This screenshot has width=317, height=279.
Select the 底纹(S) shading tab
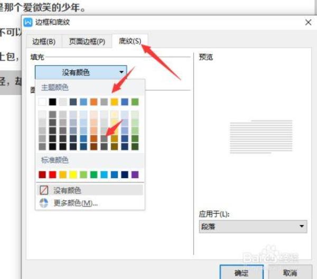[x=129, y=41]
